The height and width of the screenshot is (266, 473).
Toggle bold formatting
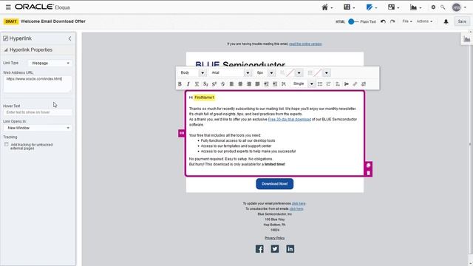pos(180,83)
